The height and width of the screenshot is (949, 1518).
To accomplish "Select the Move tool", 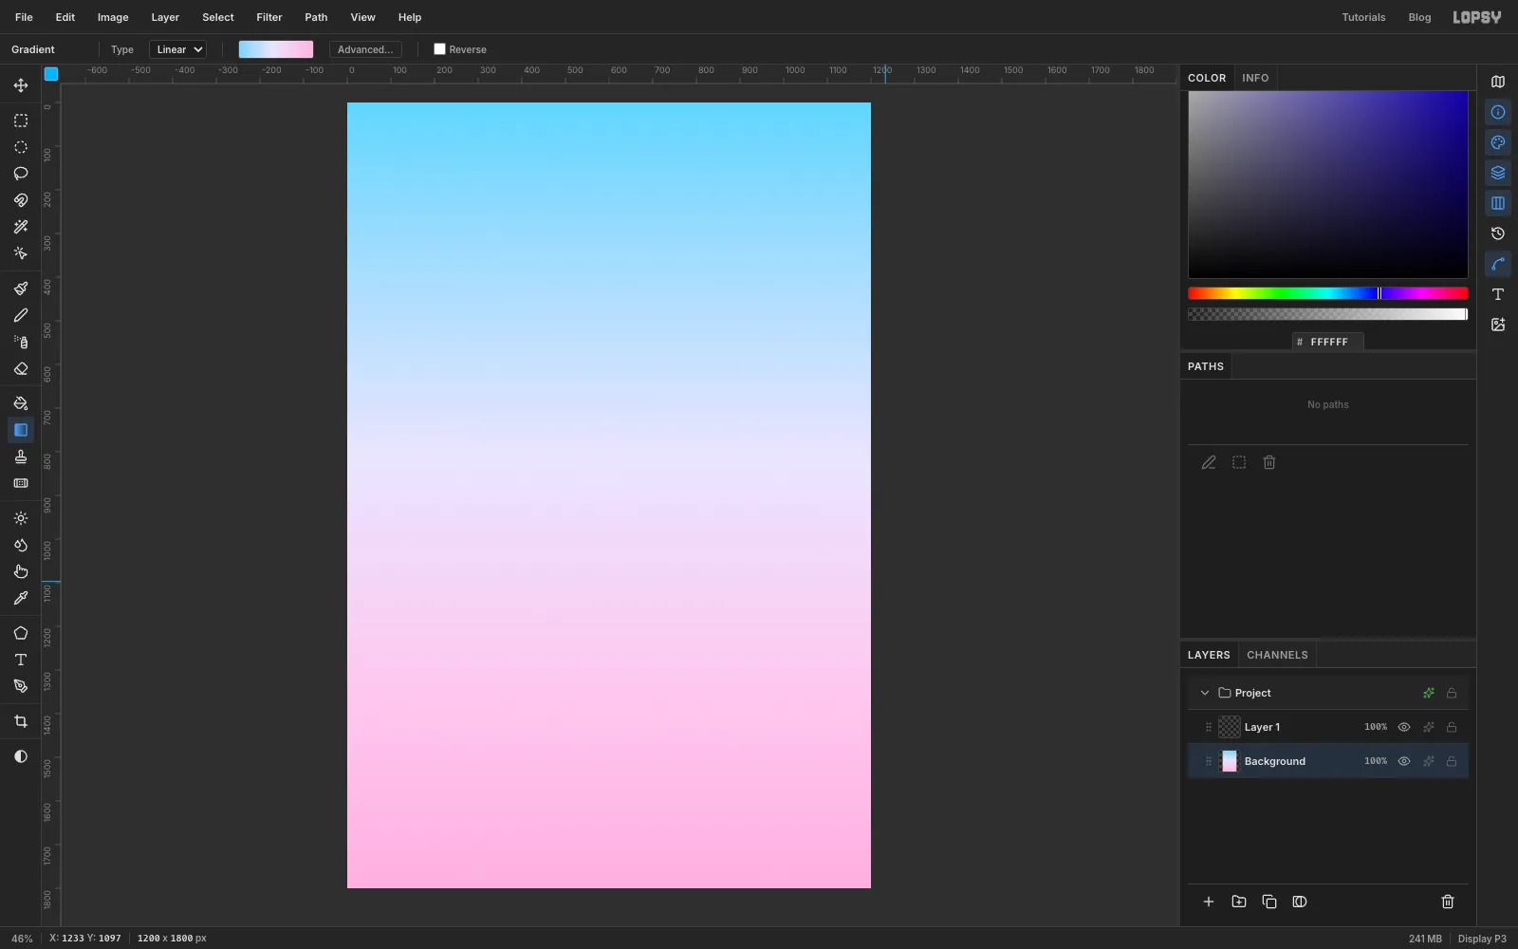I will [21, 85].
